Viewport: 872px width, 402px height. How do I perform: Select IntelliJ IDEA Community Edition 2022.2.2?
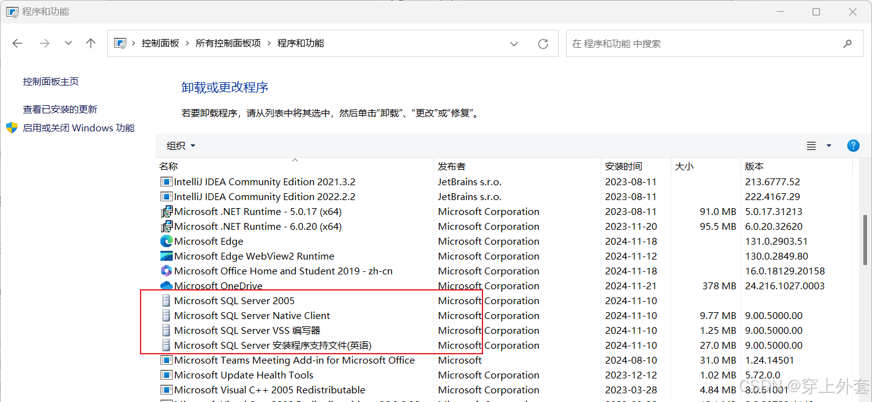264,197
